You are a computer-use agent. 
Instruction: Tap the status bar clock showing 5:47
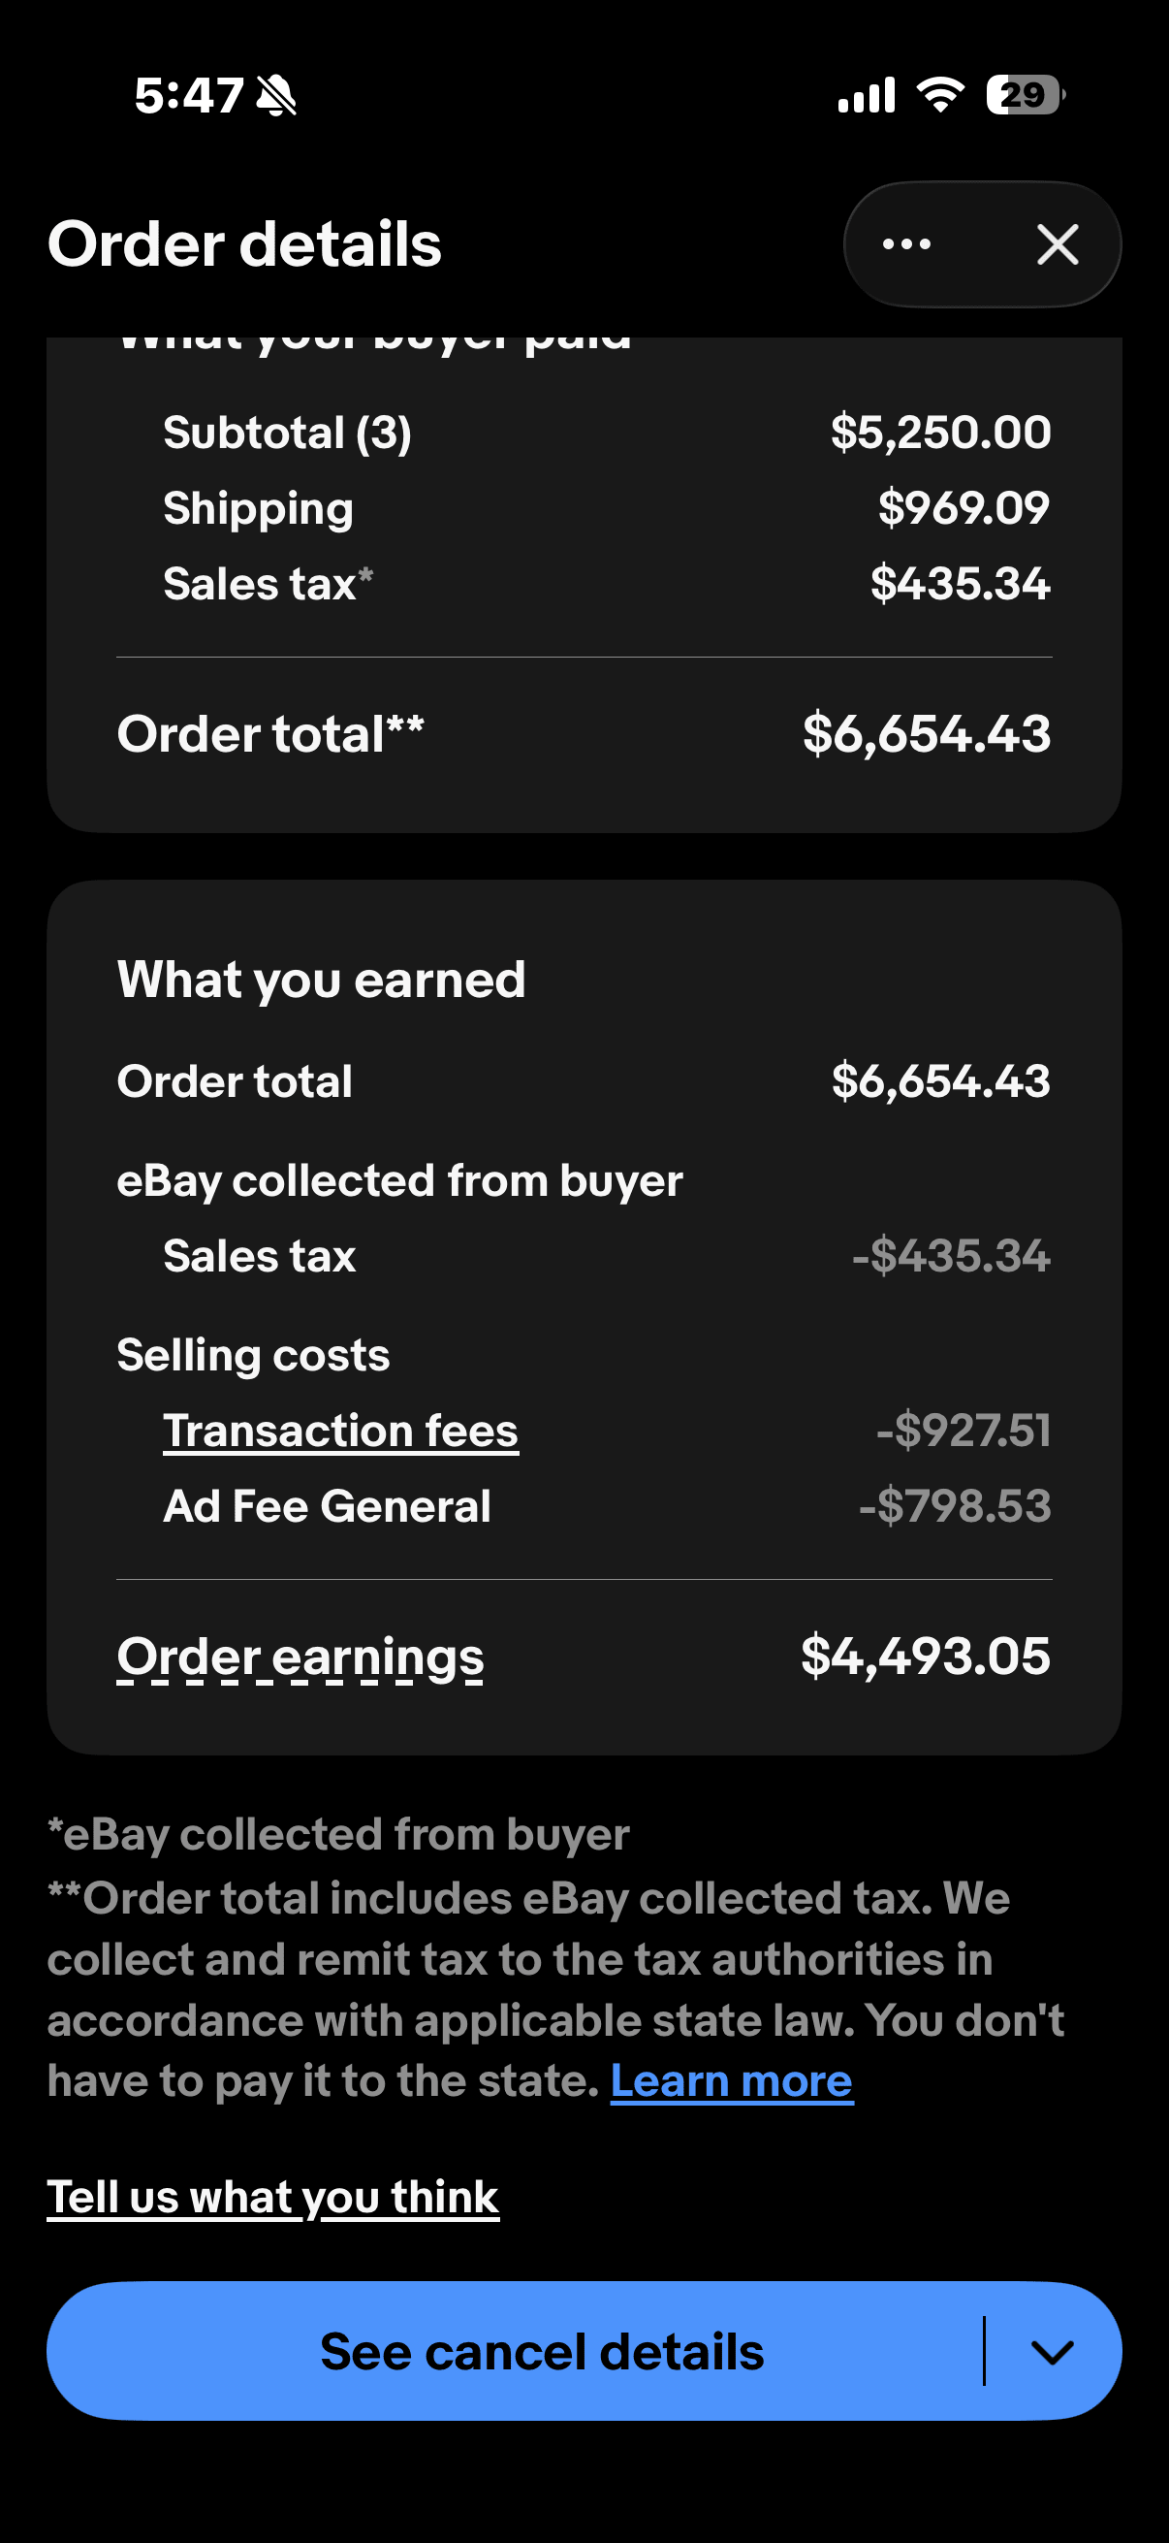coord(188,96)
